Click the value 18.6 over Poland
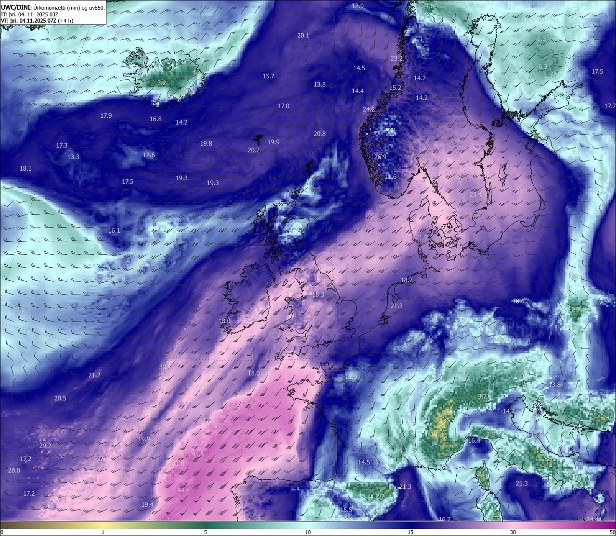This screenshot has height=536, width=616. click(x=518, y=301)
